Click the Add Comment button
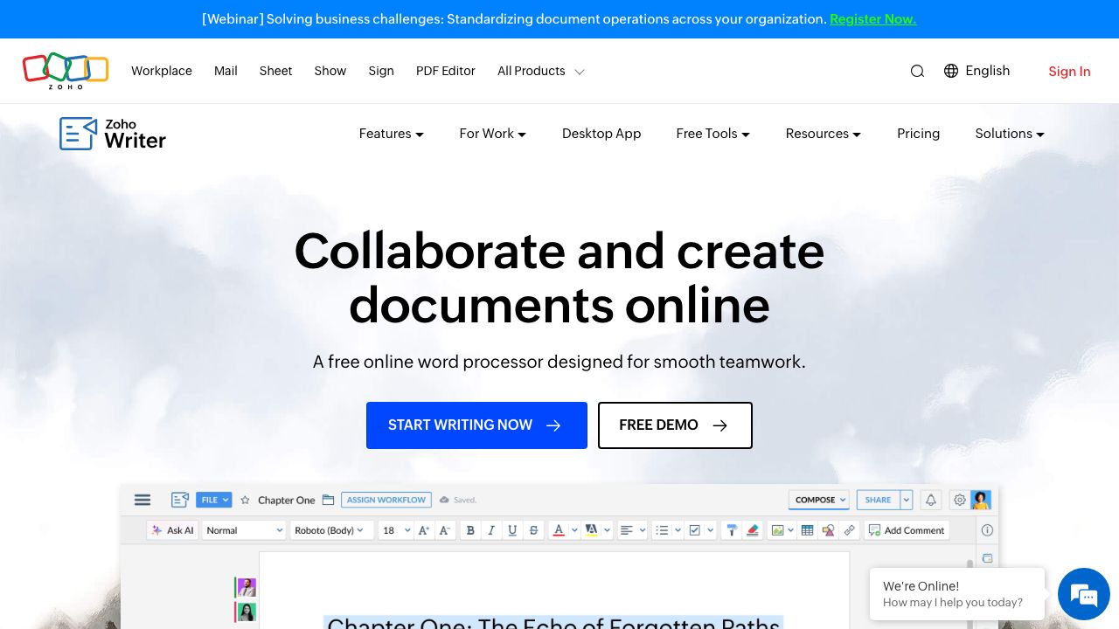Image resolution: width=1119 pixels, height=629 pixels. 907,530
